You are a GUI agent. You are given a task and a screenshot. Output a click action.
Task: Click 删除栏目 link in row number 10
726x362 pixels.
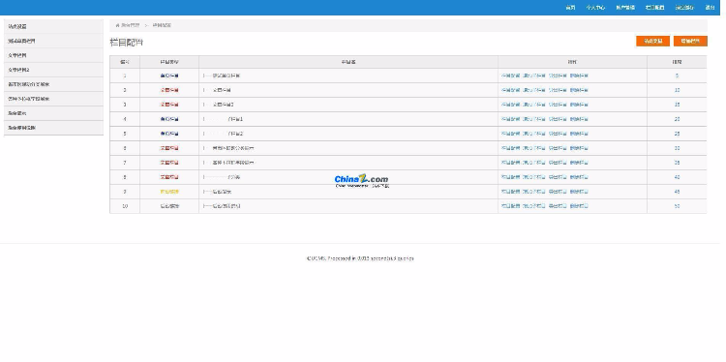coord(579,206)
